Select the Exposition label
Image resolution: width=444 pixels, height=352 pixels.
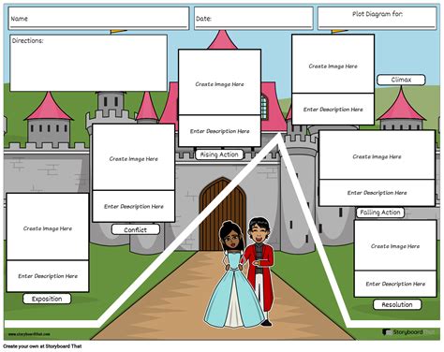pyautogui.click(x=47, y=299)
